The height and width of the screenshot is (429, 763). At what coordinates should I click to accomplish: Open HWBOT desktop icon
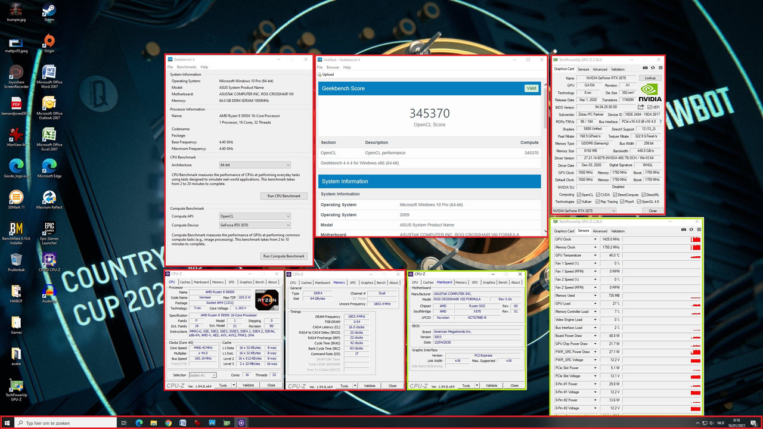[x=16, y=293]
